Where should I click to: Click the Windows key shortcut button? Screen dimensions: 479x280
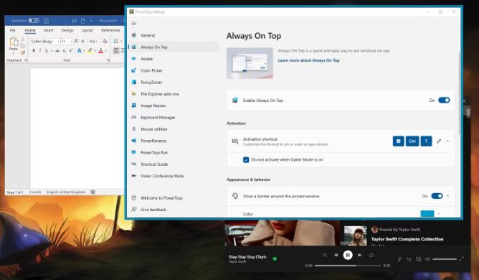pyautogui.click(x=399, y=141)
